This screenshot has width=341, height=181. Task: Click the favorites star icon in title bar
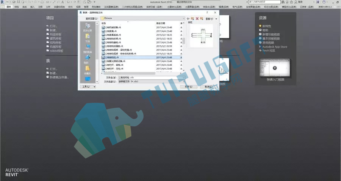coord(291,2)
